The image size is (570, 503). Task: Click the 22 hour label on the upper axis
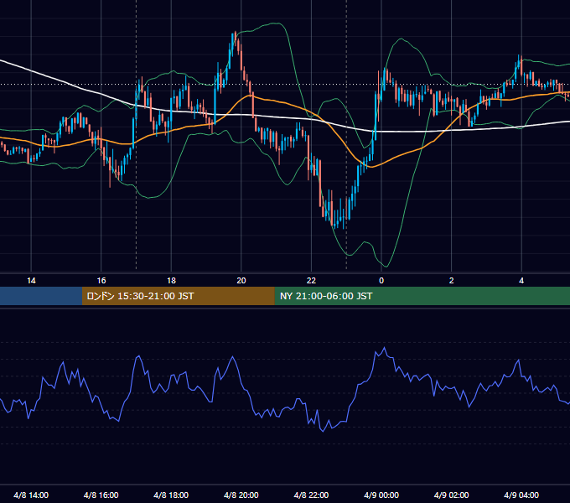coord(311,281)
